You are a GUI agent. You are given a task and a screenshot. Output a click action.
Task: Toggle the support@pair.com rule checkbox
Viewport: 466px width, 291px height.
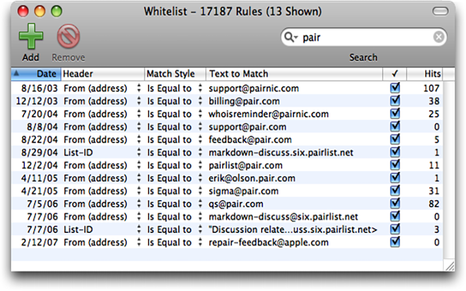[x=395, y=126]
